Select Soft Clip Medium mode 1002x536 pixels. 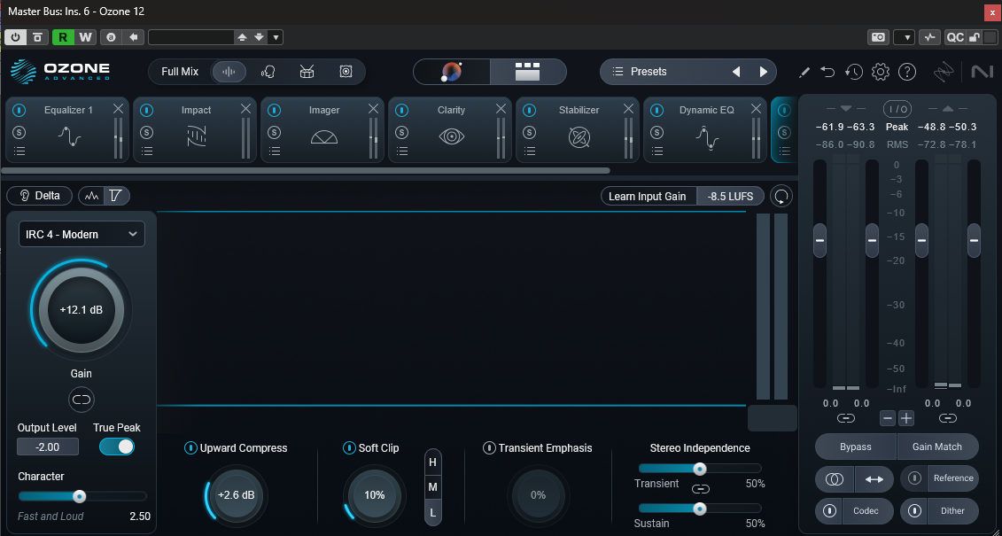coord(432,487)
